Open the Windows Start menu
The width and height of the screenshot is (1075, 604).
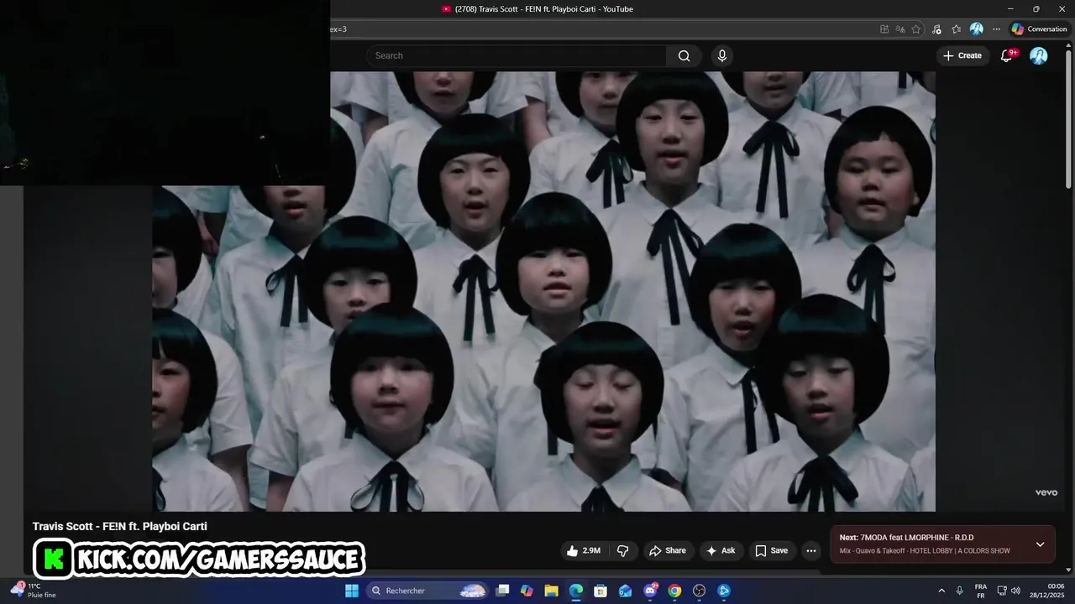(352, 591)
